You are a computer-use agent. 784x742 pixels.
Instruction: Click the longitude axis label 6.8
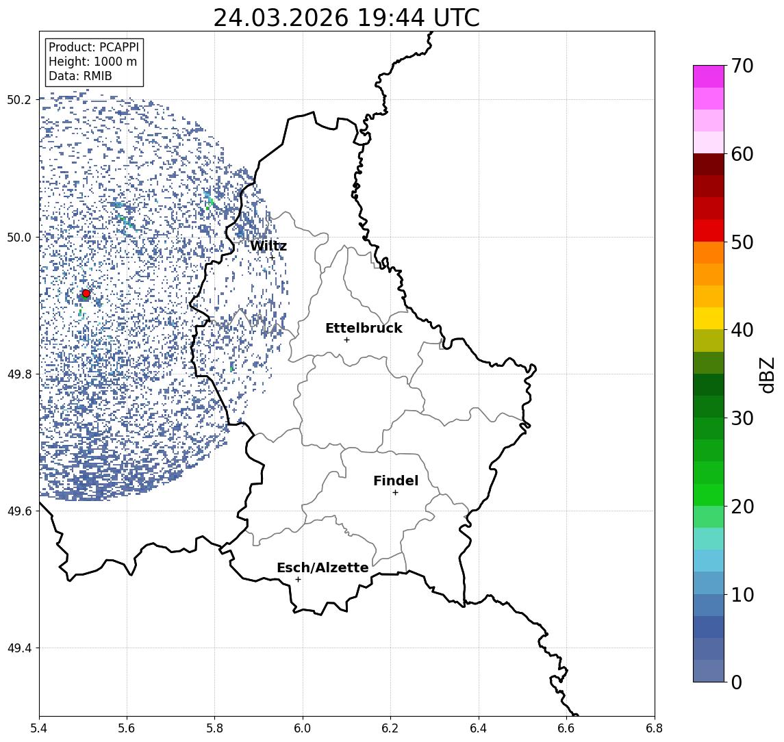[654, 728]
